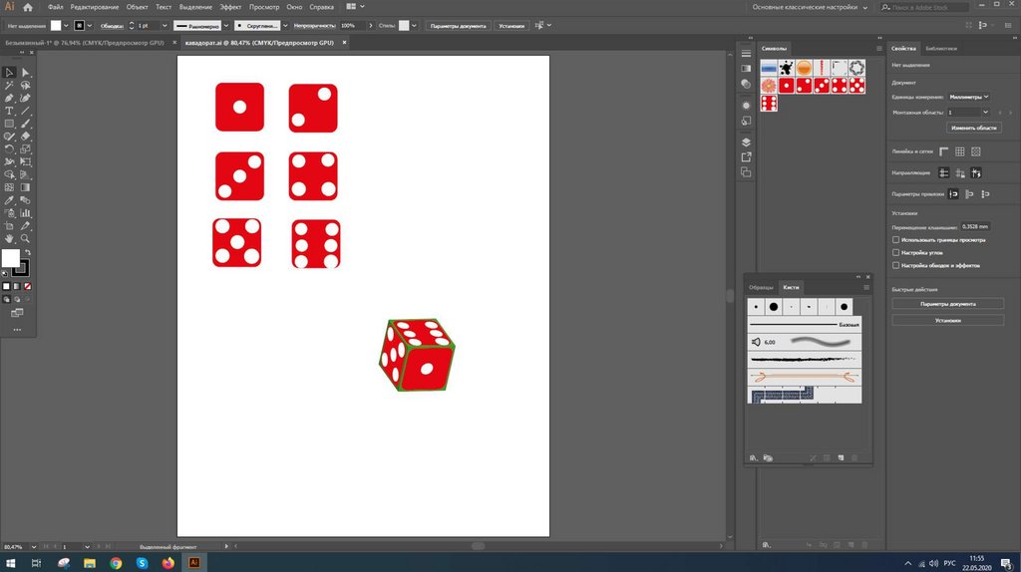Enable 'Использовать границы просмотра' checkbox
Viewport: 1021px width, 572px height.
[895, 240]
